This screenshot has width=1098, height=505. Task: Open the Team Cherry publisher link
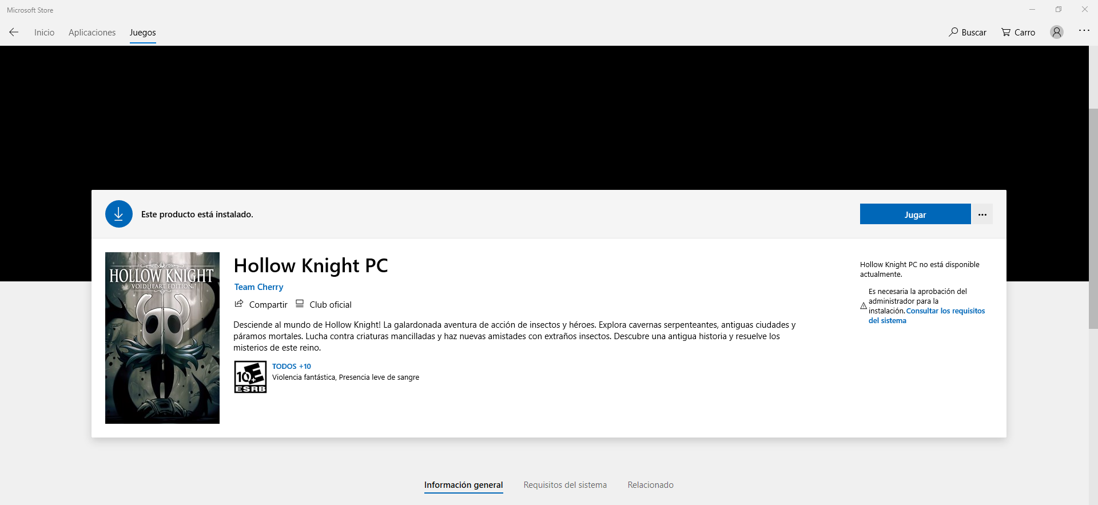tap(258, 287)
